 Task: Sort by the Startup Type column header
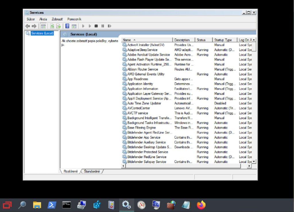pyautogui.click(x=225, y=40)
